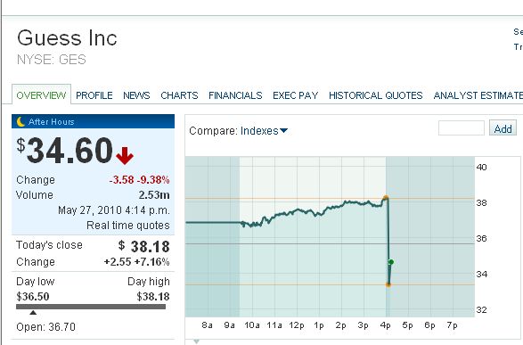Click the Real time quotes link
This screenshot has height=345, width=523.
128,226
